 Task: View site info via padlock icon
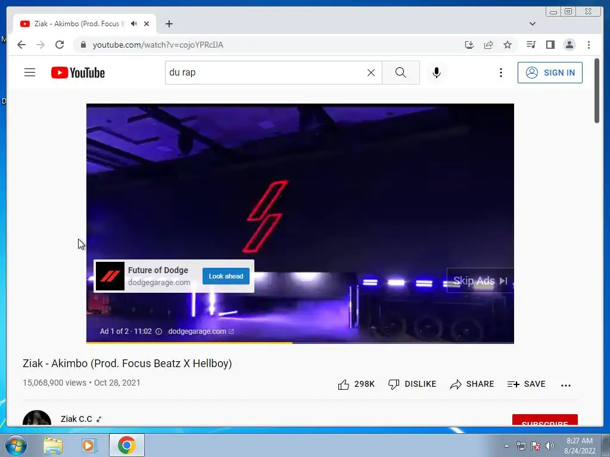[x=83, y=45]
